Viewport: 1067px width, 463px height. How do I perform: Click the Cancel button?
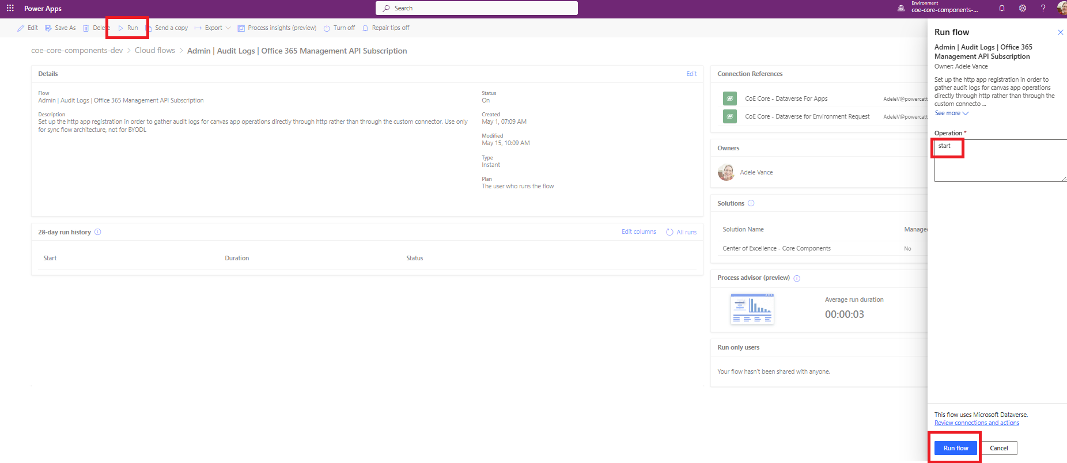click(x=999, y=448)
